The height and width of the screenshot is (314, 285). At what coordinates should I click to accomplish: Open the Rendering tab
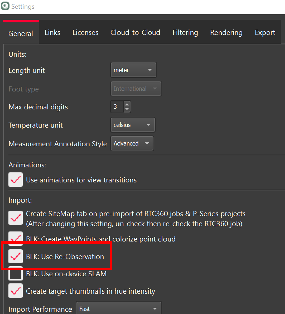click(226, 33)
